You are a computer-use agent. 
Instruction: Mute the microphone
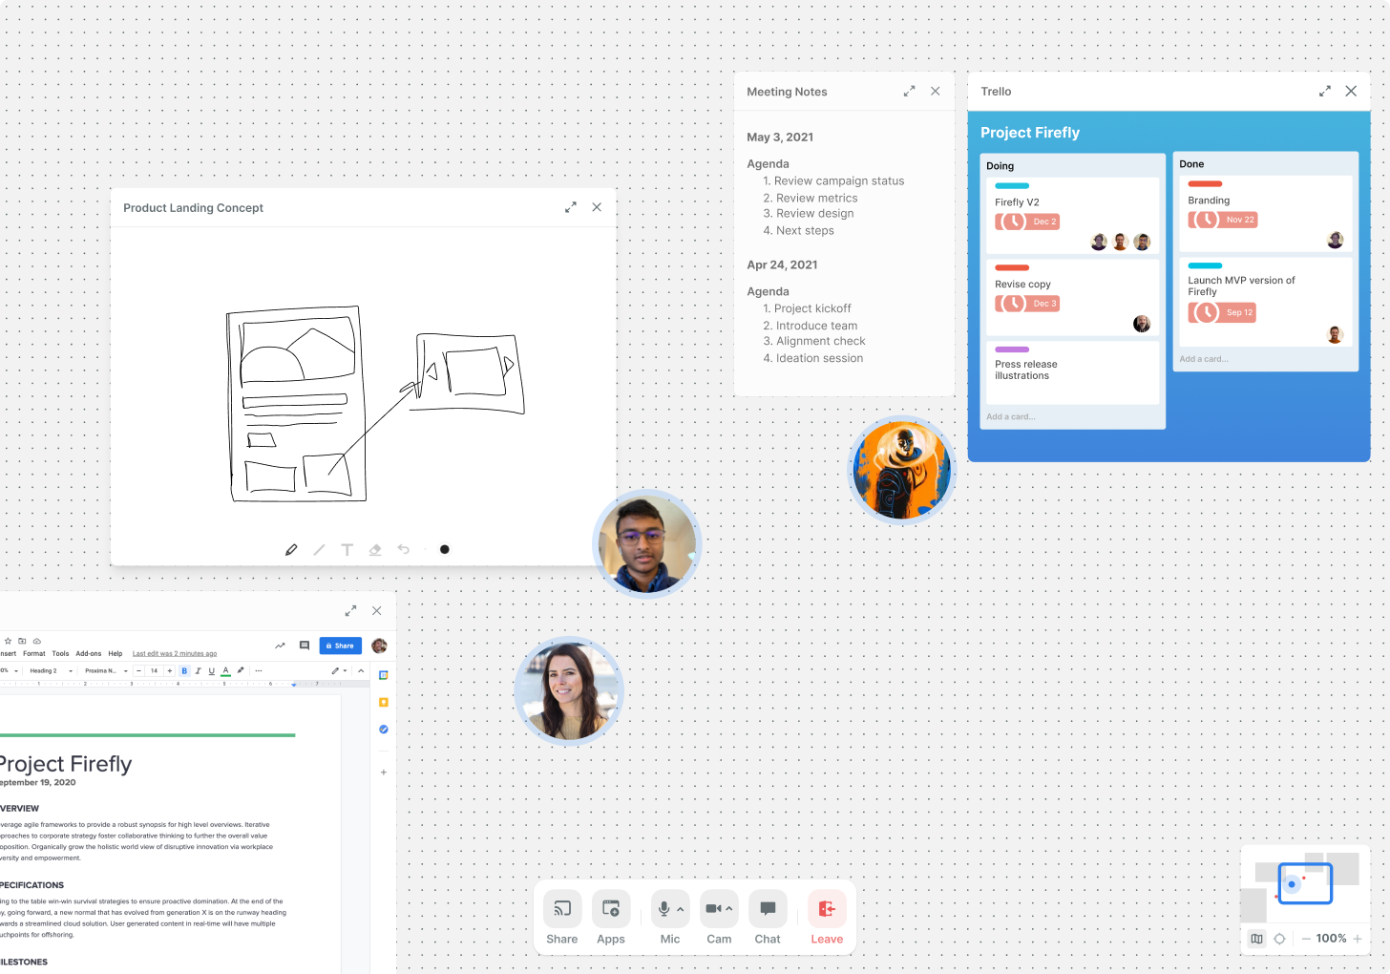pos(666,908)
